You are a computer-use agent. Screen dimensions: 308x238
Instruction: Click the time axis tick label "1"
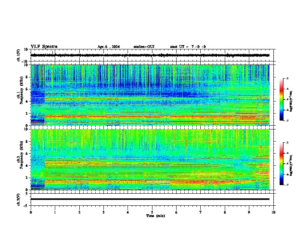[55, 212]
